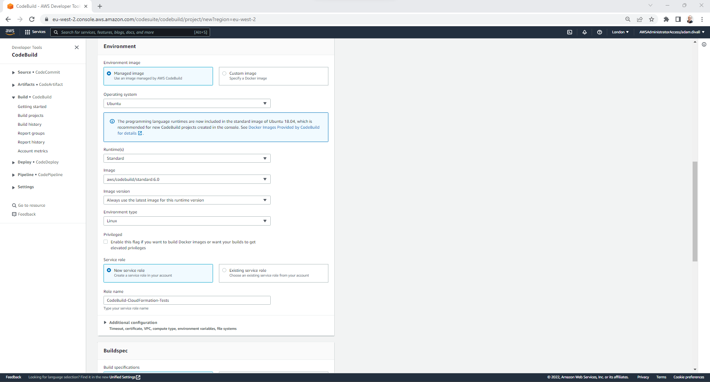Click the AWS logo home icon

point(10,32)
